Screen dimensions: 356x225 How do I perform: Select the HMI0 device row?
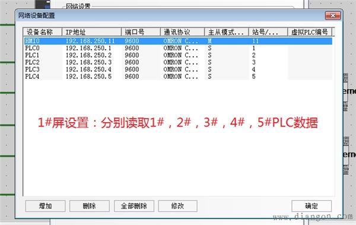pyautogui.click(x=178, y=41)
